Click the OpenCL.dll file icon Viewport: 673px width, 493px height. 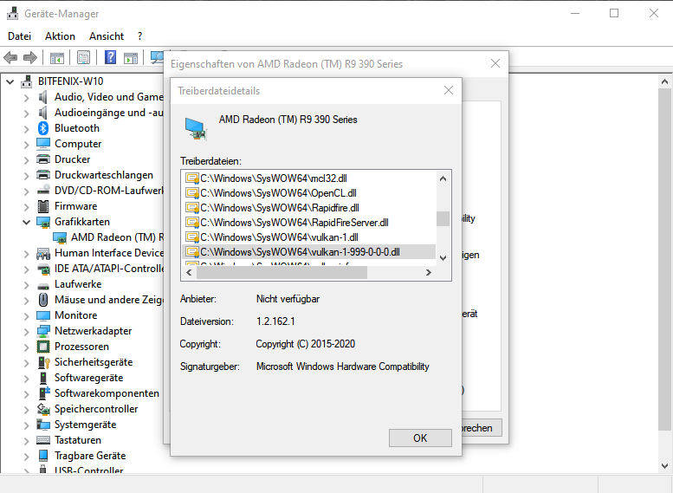coord(192,193)
